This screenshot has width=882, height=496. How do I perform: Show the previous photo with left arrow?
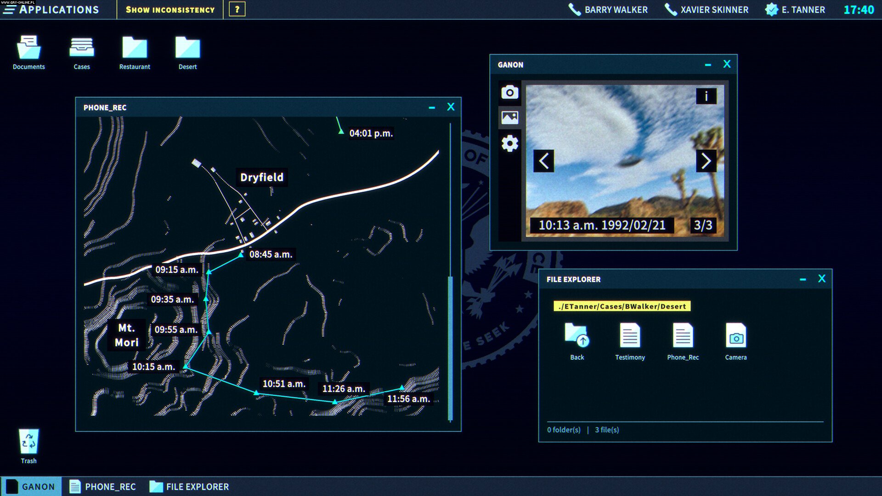(x=543, y=161)
